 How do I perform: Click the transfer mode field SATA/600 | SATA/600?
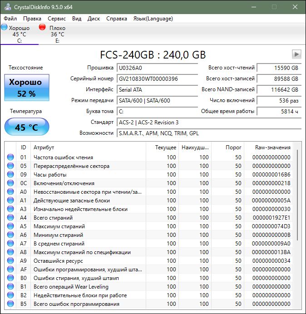coord(157,100)
